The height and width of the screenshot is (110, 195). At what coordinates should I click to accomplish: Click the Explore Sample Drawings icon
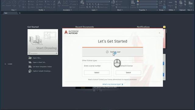click(x=30, y=71)
